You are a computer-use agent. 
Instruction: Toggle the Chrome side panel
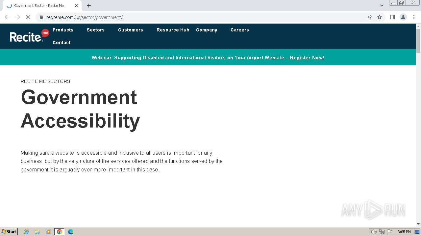click(x=392, y=17)
